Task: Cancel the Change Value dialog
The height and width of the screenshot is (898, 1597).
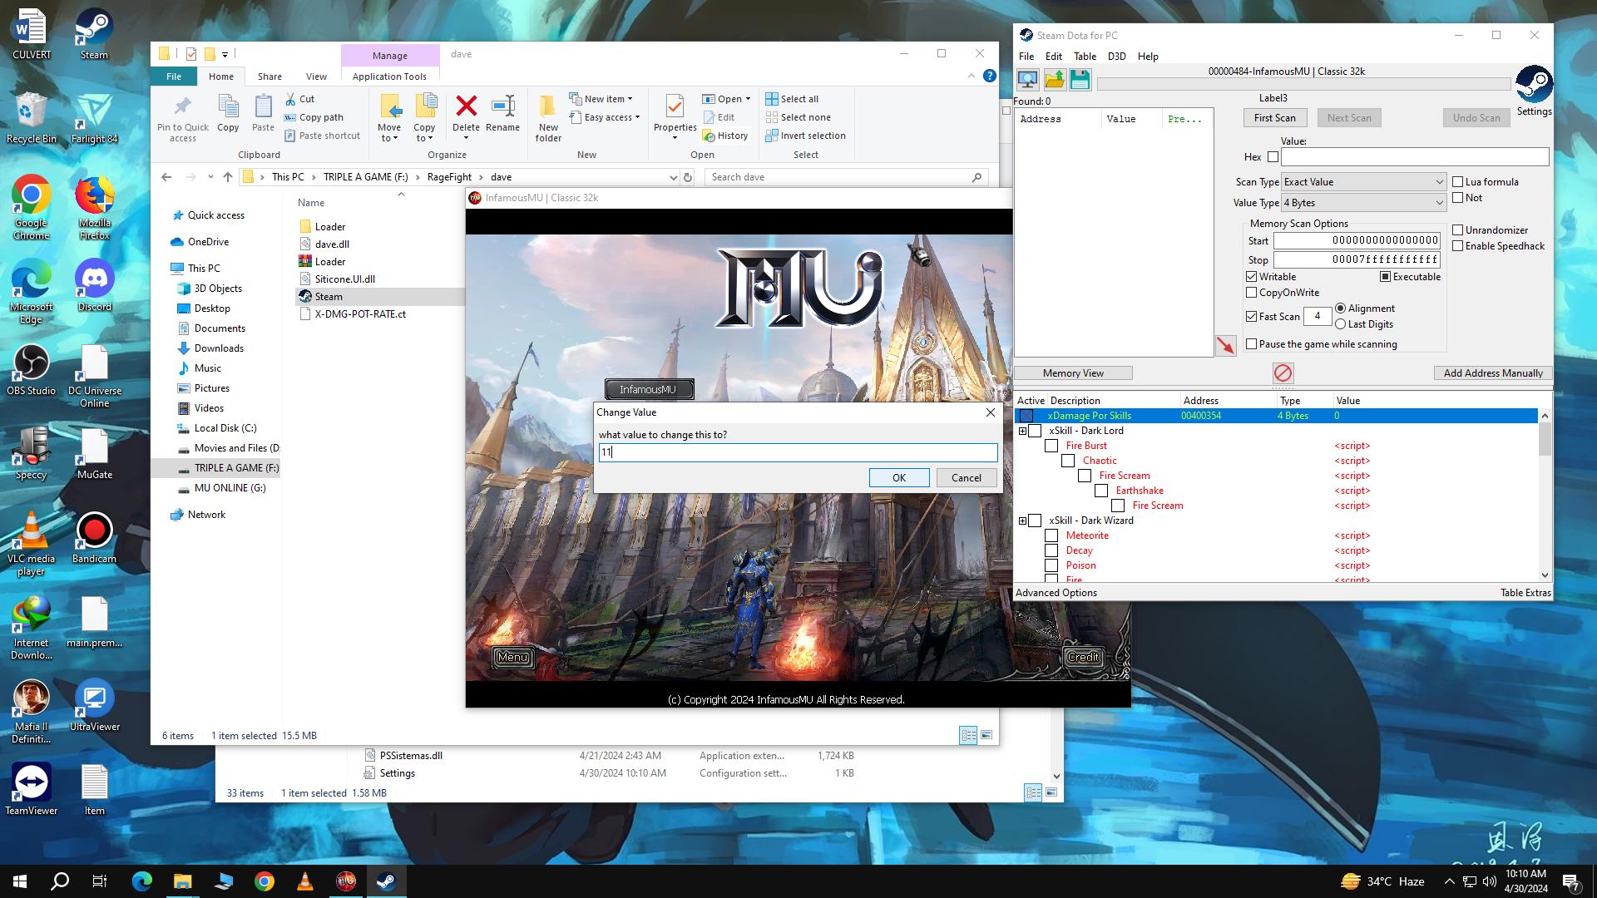Action: (966, 477)
